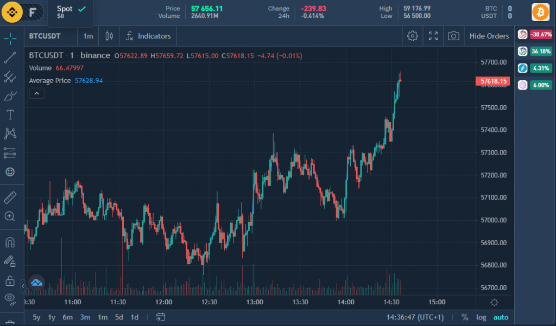This screenshot has height=326, width=556.
Task: Choose the XABCD pattern tool
Action: pyautogui.click(x=11, y=133)
